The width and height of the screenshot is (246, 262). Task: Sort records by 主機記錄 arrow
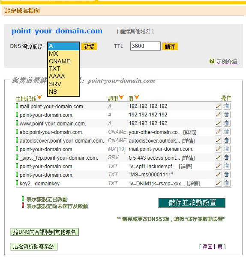39,97
